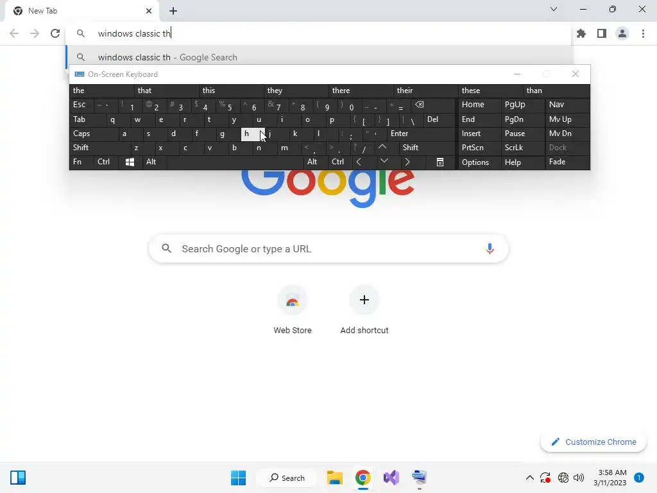Choose the prediction 'that'
The image size is (657, 493).
[167, 91]
